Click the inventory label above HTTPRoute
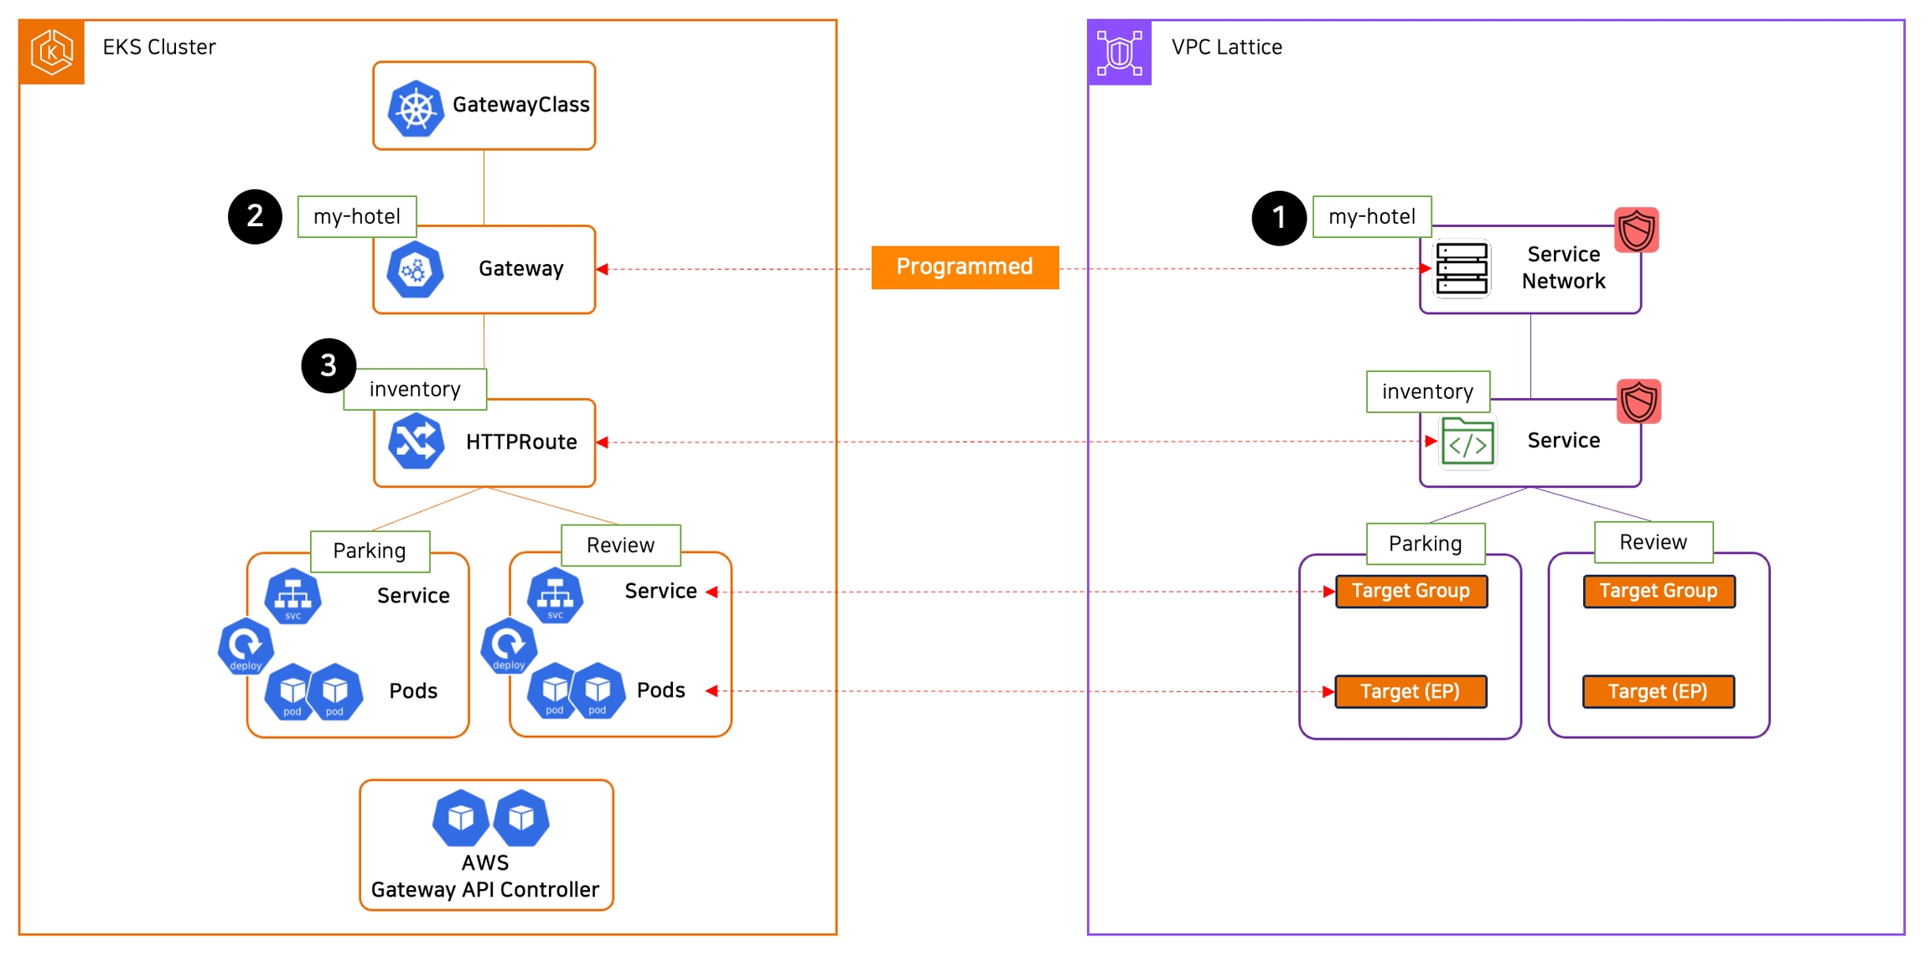Viewport: 1931px width, 957px height. click(x=415, y=390)
